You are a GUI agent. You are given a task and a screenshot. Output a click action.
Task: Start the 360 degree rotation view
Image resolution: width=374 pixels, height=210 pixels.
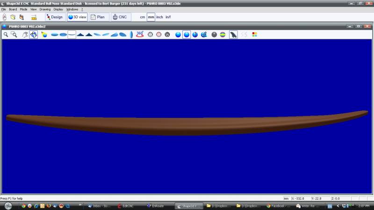point(140,34)
